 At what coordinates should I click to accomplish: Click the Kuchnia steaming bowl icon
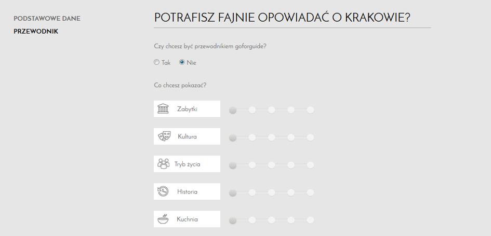click(x=163, y=219)
